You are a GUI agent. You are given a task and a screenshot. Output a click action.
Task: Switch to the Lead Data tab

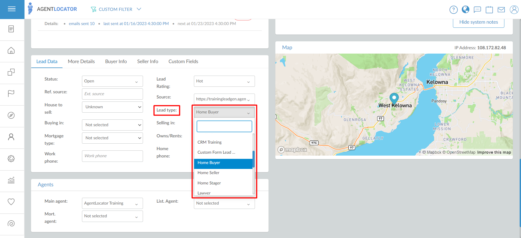click(47, 61)
